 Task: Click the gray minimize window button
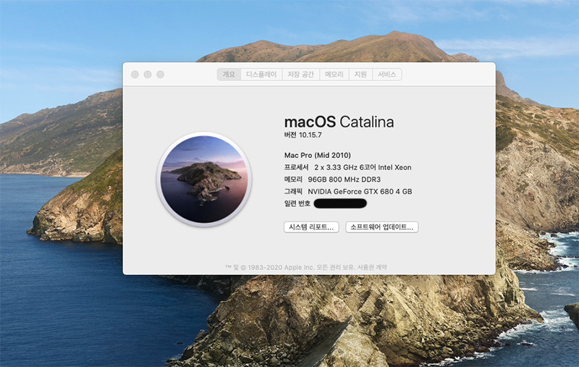pos(148,75)
